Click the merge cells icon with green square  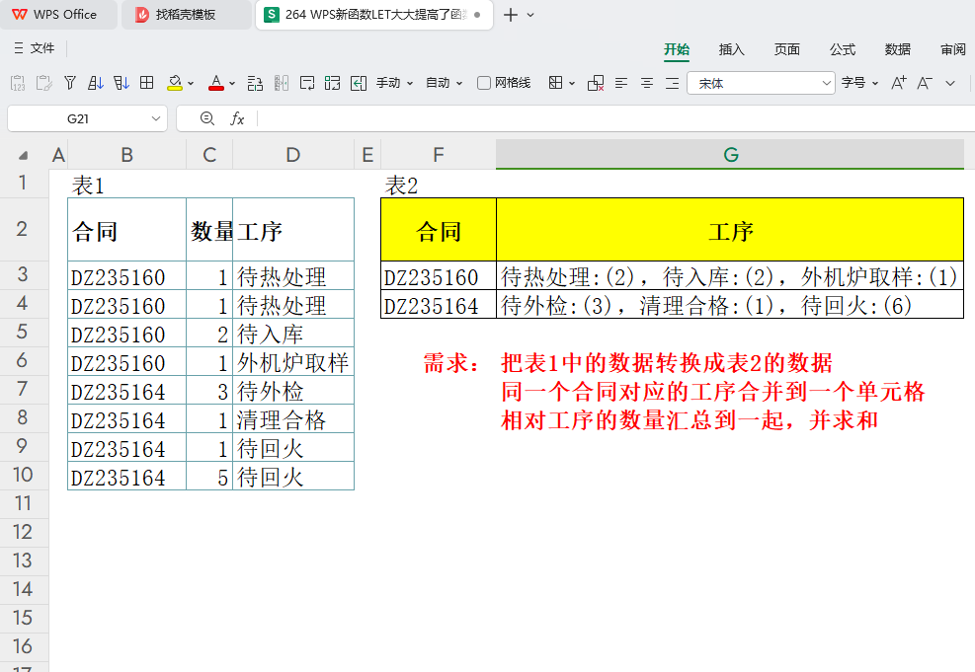coord(332,83)
